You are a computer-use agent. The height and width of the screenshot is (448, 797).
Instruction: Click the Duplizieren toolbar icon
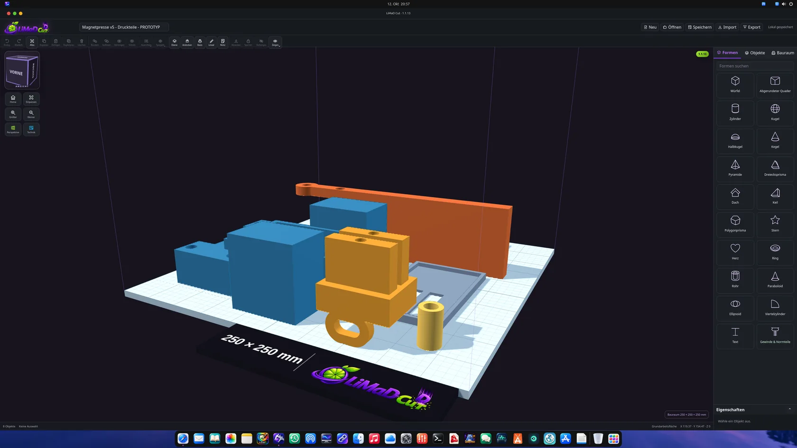coord(69,42)
